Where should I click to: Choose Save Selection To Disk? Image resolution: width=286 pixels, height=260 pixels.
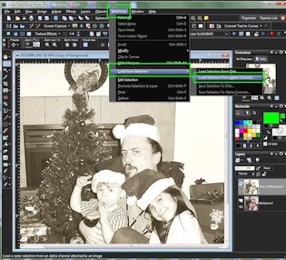pos(216,86)
